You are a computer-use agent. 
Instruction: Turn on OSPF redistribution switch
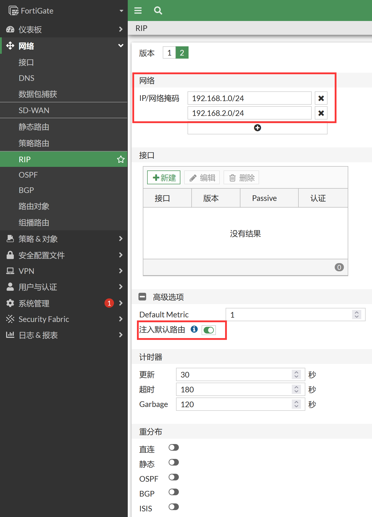pyautogui.click(x=174, y=477)
